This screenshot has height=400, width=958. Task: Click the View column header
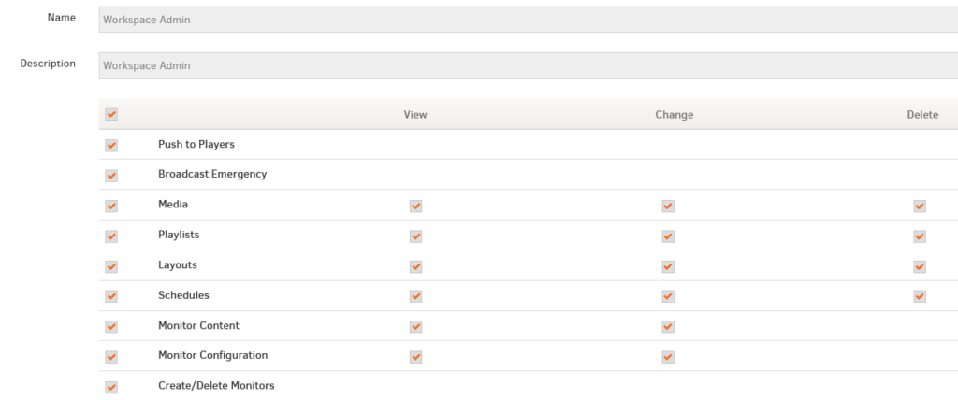(x=415, y=115)
